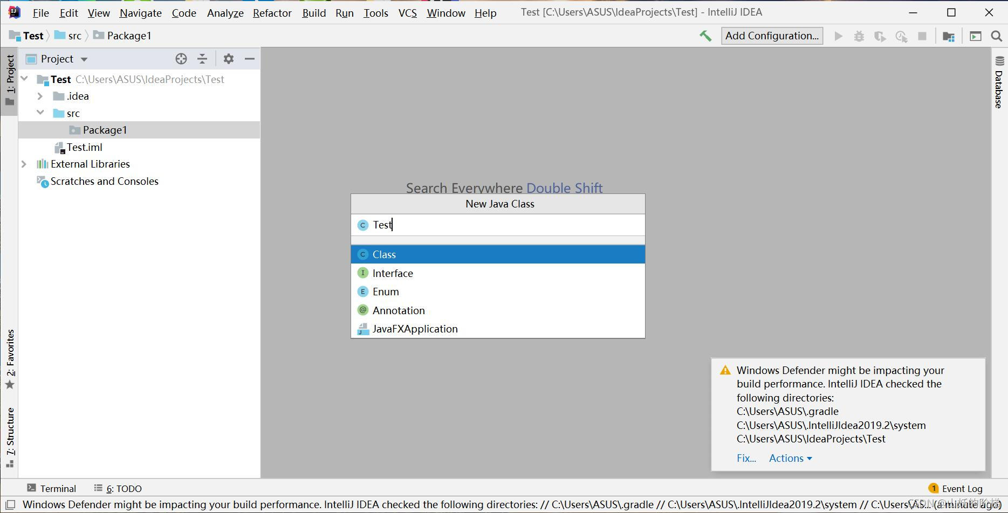Viewport: 1008px width, 513px height.
Task: Click the Build Project hammer icon
Action: pos(705,36)
